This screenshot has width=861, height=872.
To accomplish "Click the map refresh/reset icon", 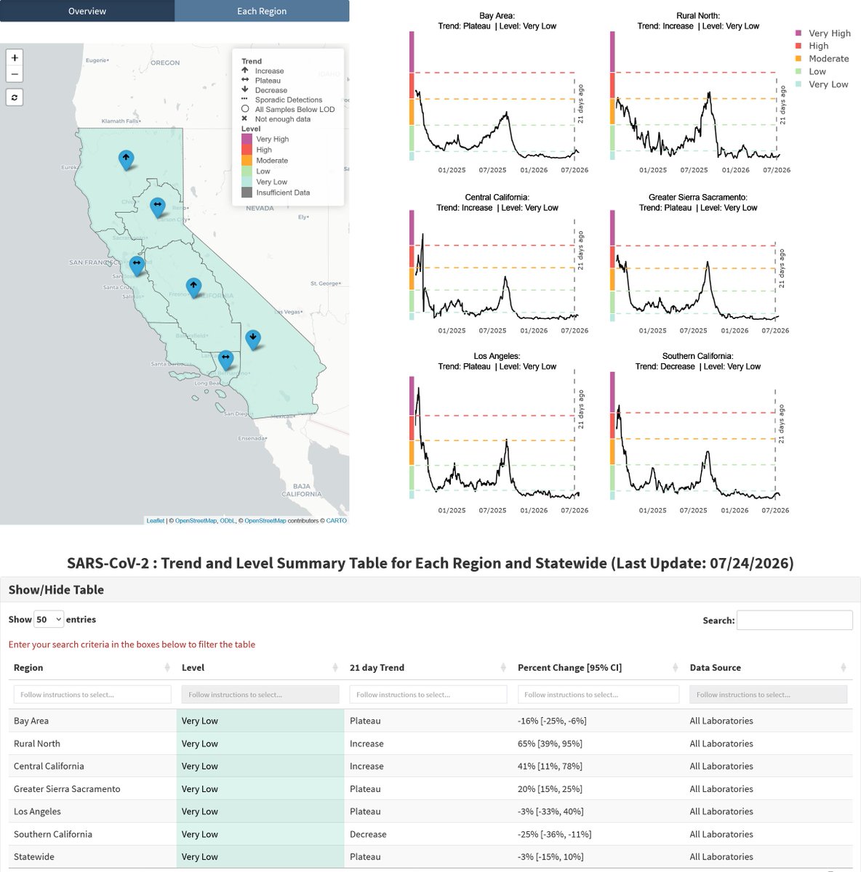I will [15, 97].
